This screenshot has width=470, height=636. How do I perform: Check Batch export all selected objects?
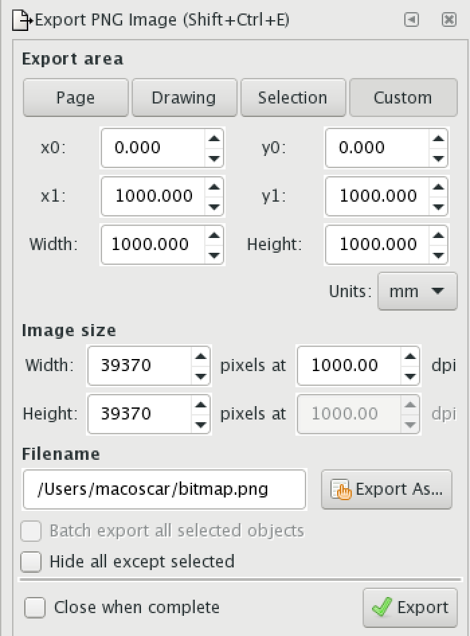pos(32,531)
